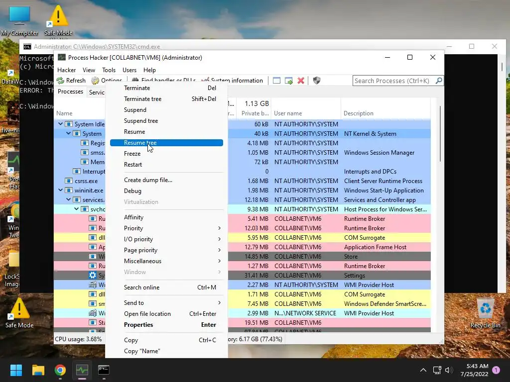This screenshot has width=510, height=382.
Task: Open the Users menu
Action: [x=129, y=70]
